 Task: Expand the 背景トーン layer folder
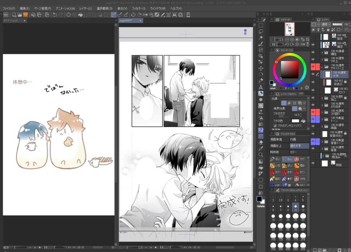[322, 141]
